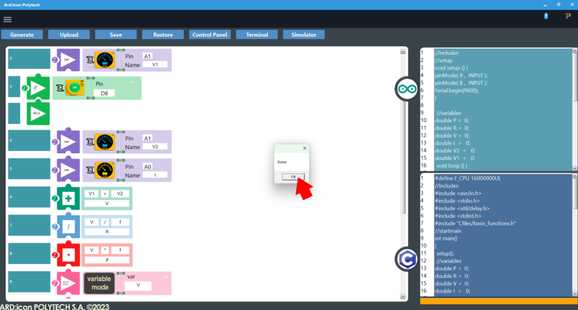
Task: Click the Arduino logo round icon
Action: [x=406, y=89]
